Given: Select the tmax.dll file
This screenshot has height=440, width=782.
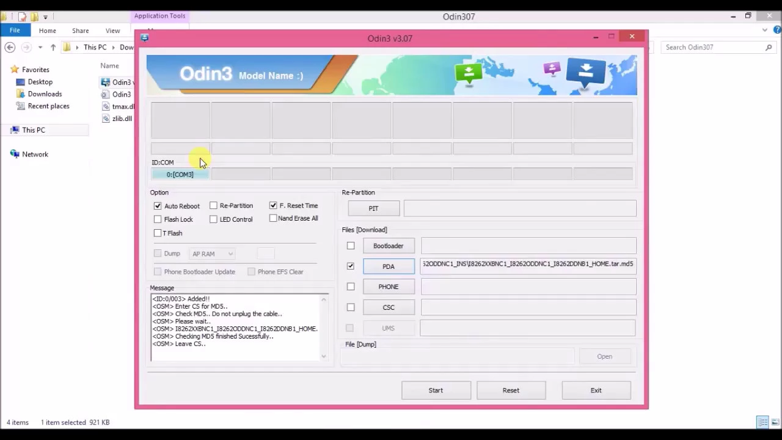Looking at the screenshot, I should [x=117, y=106].
